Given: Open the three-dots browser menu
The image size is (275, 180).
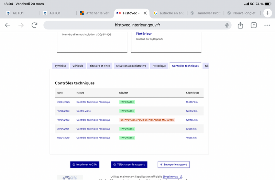Looking at the screenshot, I should pyautogui.click(x=267, y=25).
